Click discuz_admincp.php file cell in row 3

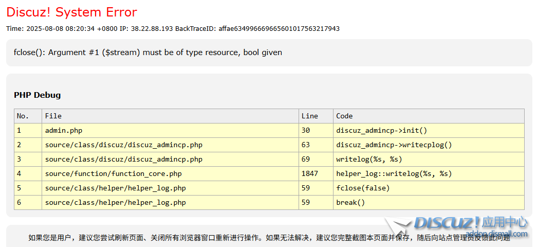point(170,159)
